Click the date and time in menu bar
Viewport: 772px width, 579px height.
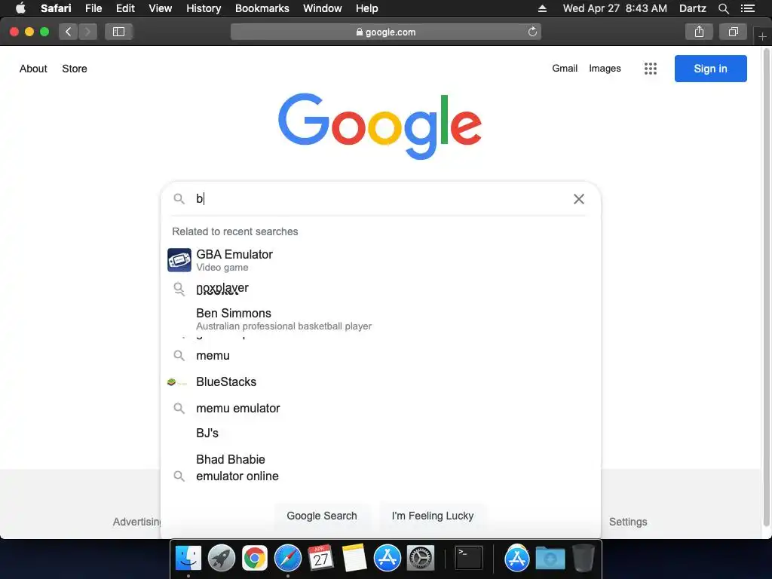point(615,8)
